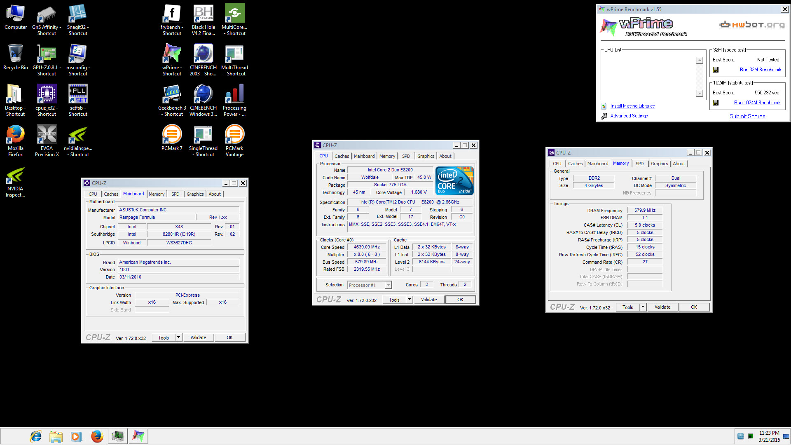Click wPrime taskbar button
This screenshot has width=791, height=445.
pos(138,436)
